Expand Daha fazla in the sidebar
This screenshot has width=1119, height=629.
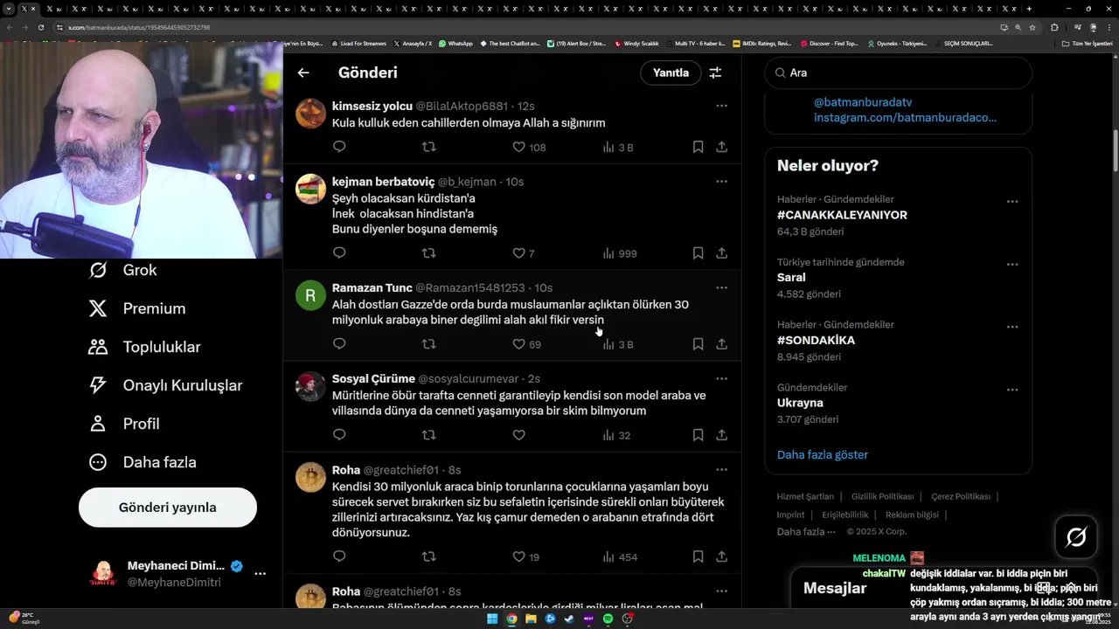pos(142,462)
